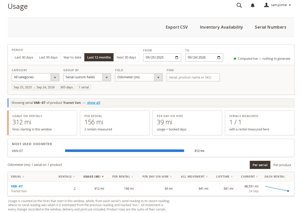Click the "1 serial" chip
Viewport: 302px width, 213px height.
(x=84, y=87)
